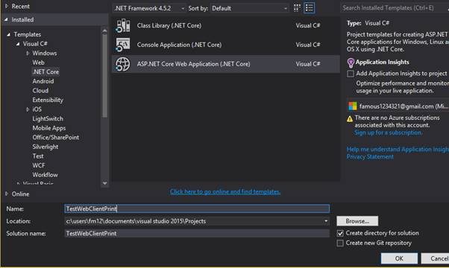Open the Location path dropdown arrow
The width and height of the screenshot is (449, 268).
coord(326,221)
